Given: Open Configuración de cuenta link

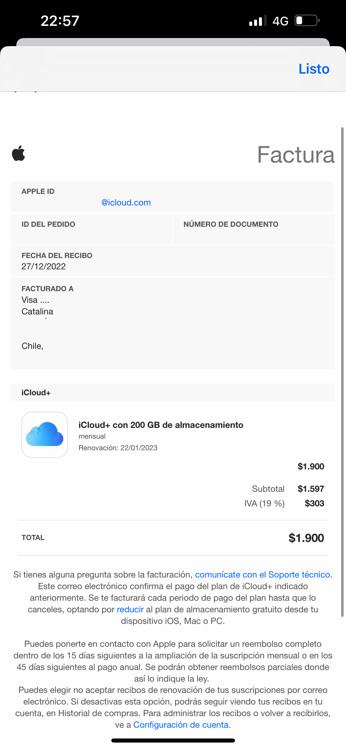Looking at the screenshot, I should (x=181, y=724).
